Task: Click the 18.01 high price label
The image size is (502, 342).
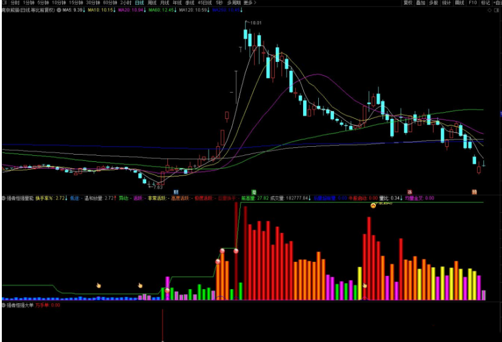Action: (x=255, y=22)
